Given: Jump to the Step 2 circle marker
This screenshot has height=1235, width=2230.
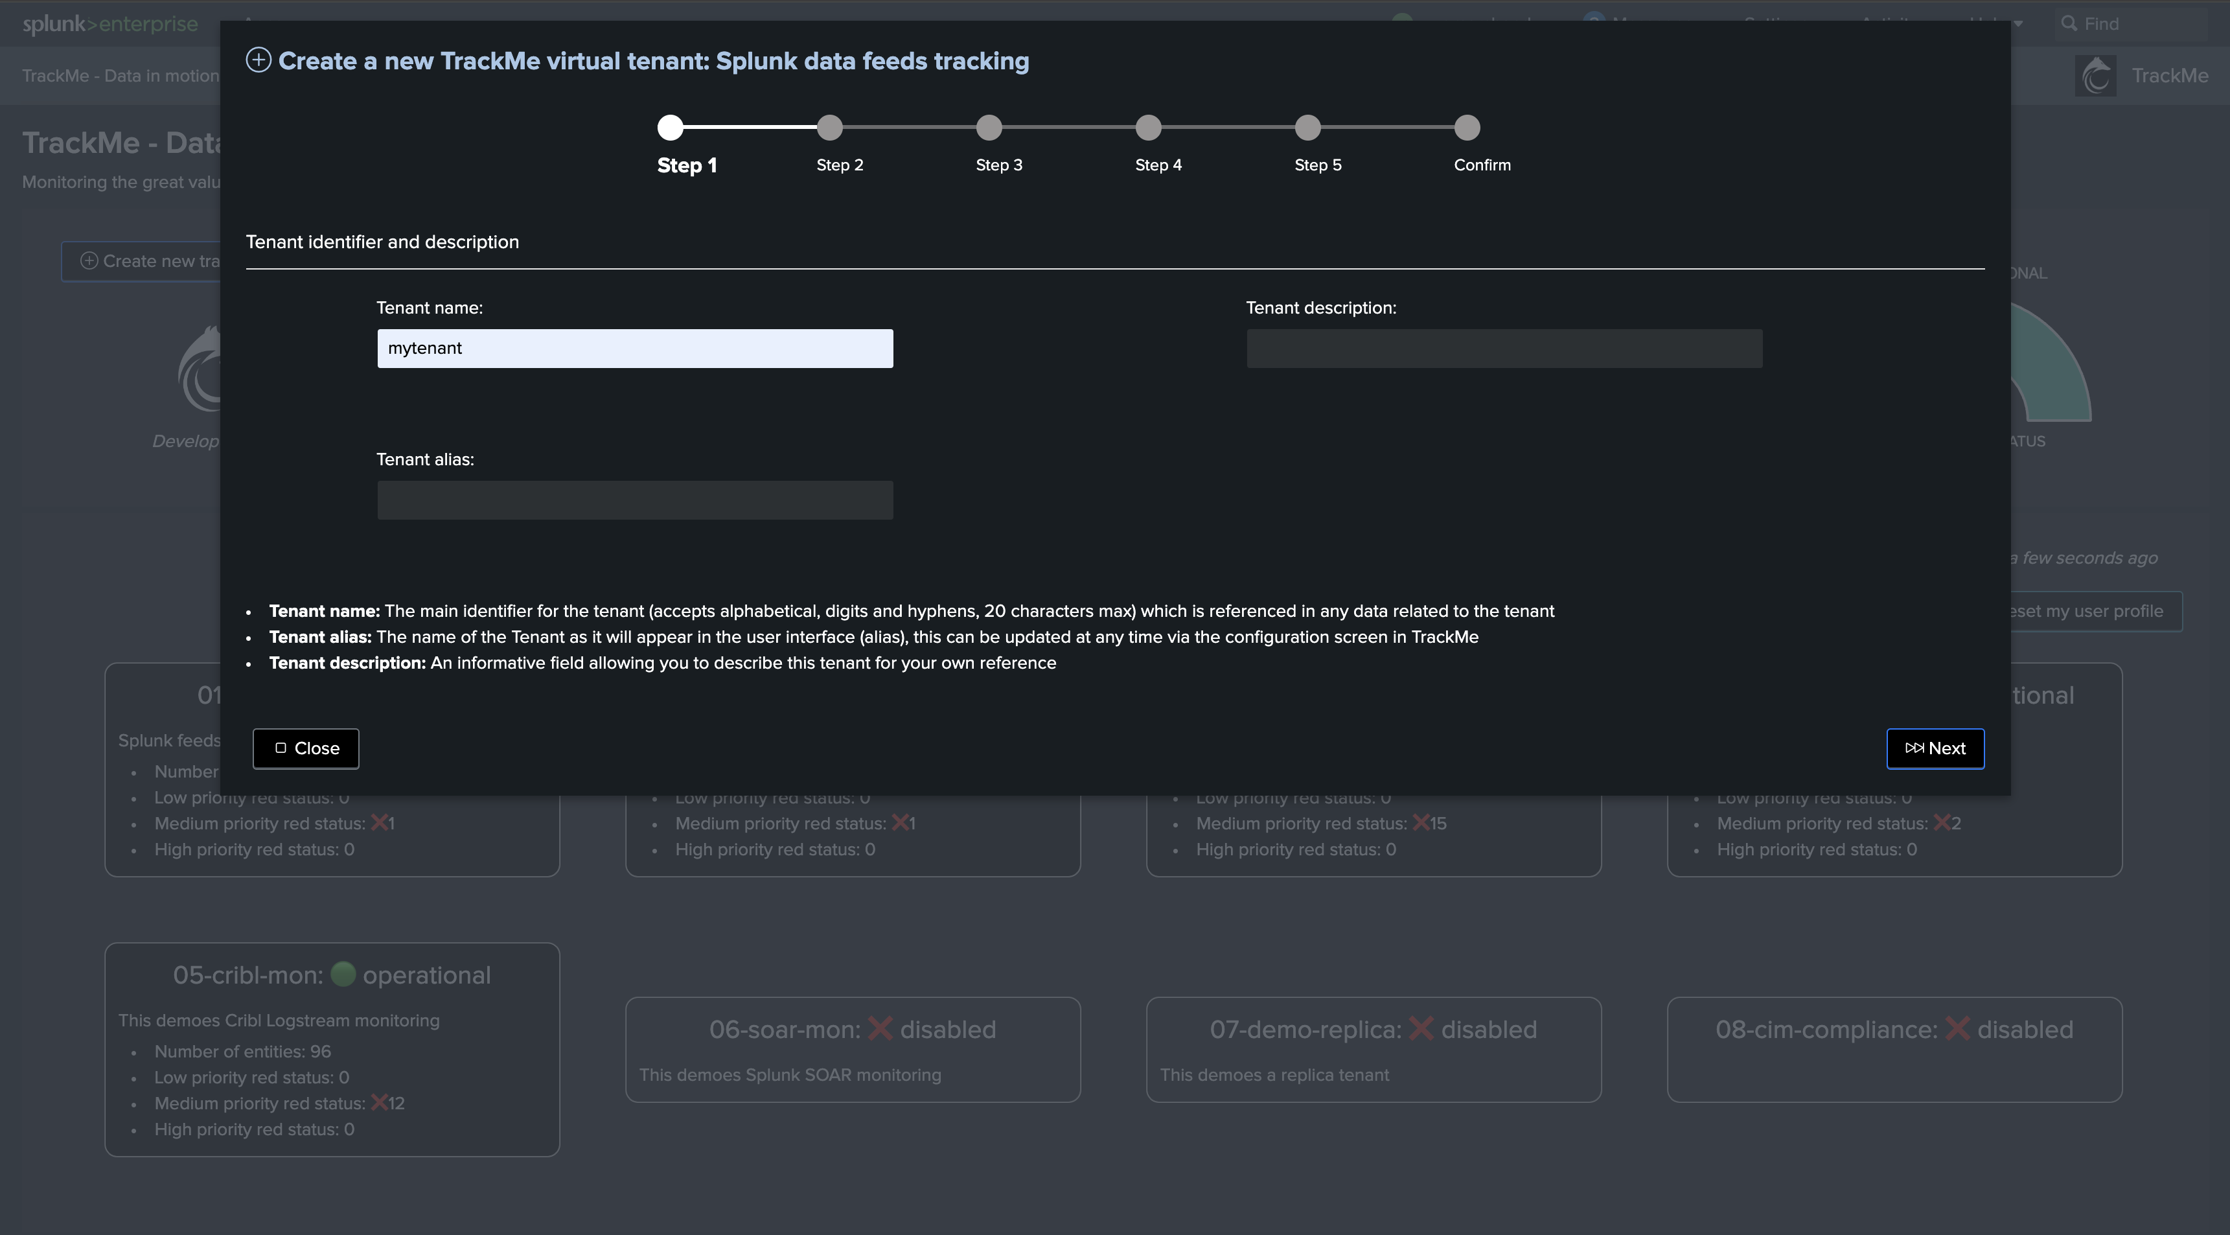Looking at the screenshot, I should (829, 127).
